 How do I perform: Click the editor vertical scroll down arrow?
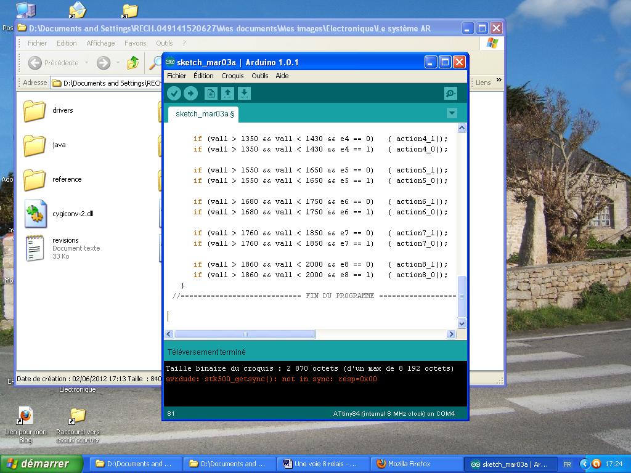click(462, 323)
